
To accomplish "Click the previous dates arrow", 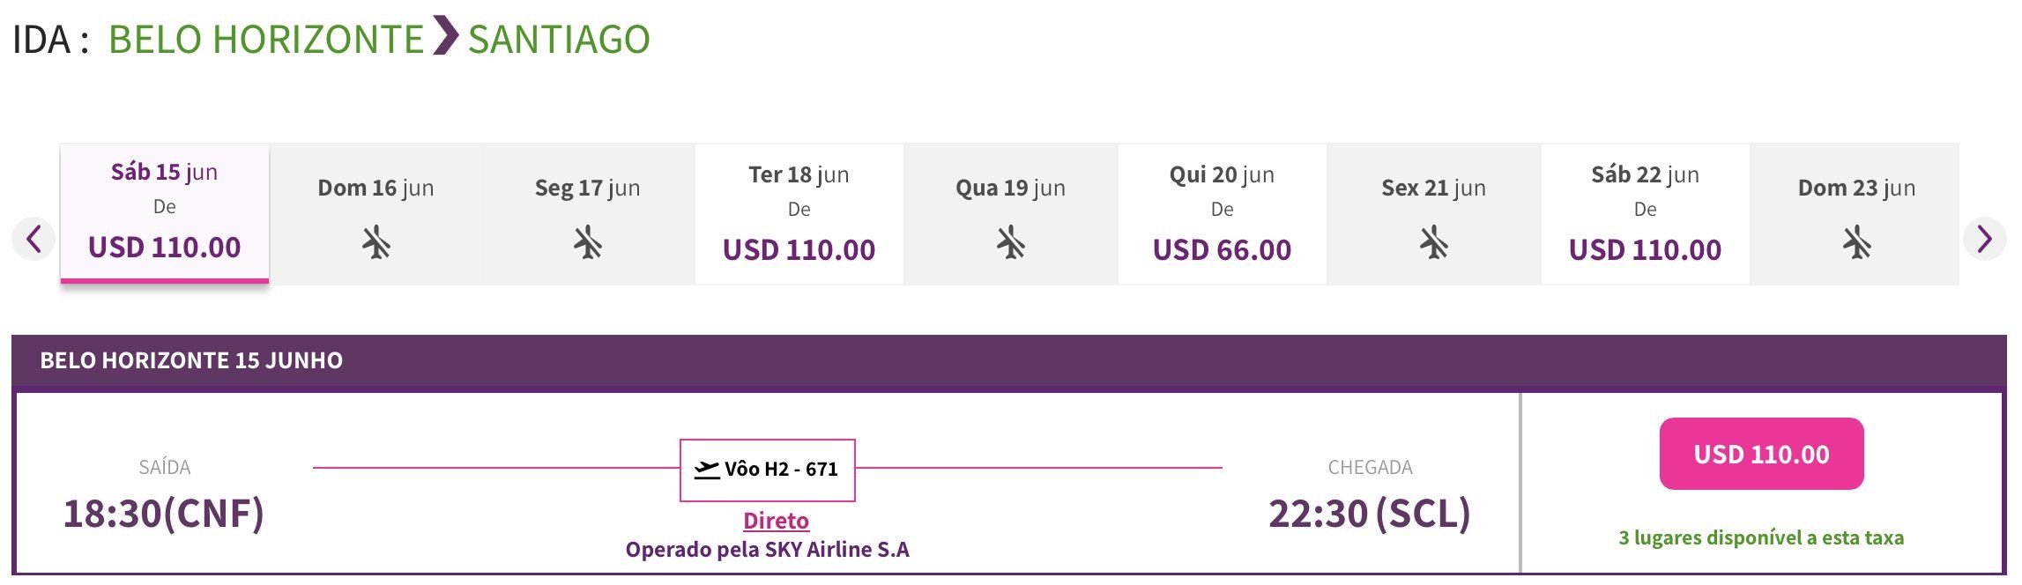I will click(x=33, y=239).
